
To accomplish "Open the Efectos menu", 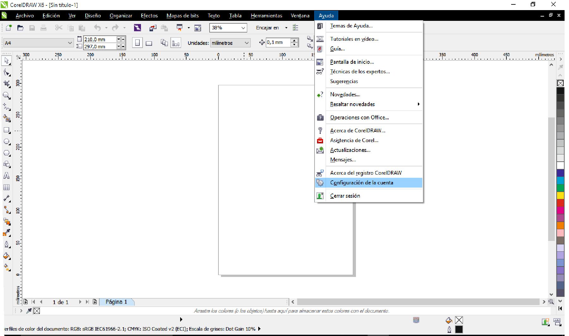I will pyautogui.click(x=149, y=15).
